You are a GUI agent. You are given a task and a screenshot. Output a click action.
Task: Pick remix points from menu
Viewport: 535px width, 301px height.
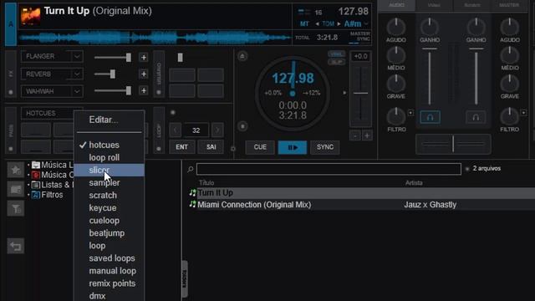(112, 283)
